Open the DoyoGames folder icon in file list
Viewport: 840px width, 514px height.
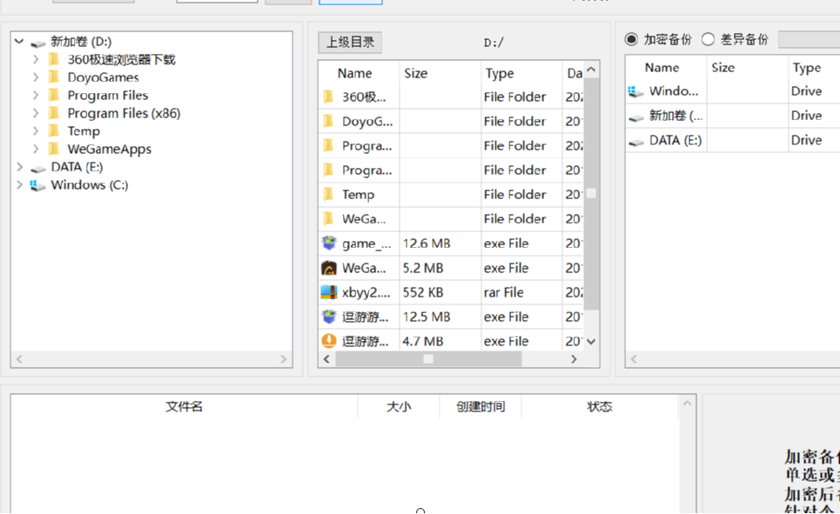pyautogui.click(x=326, y=121)
